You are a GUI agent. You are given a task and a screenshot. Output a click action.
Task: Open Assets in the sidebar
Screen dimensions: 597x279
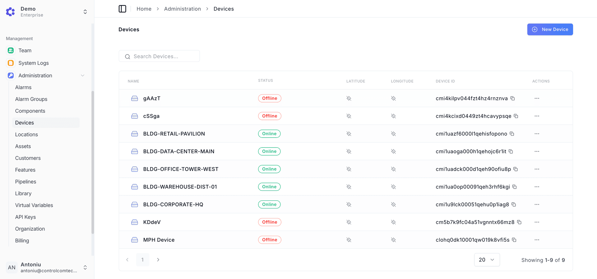tap(23, 146)
